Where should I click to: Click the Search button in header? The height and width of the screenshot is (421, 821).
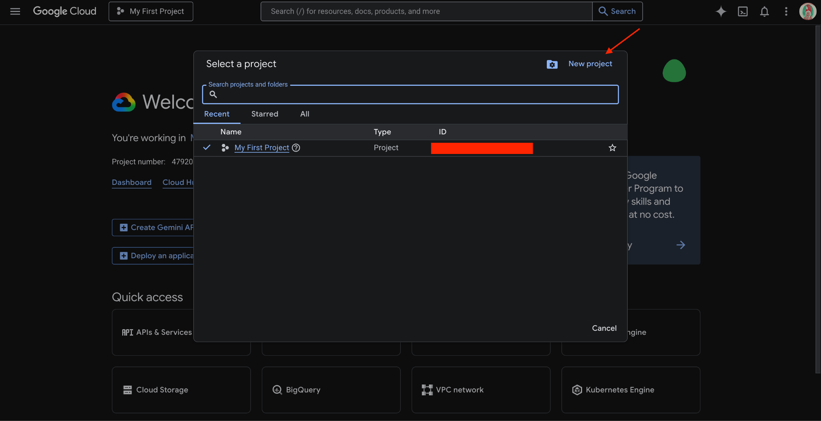617,11
